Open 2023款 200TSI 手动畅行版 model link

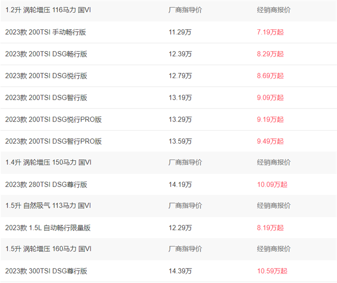(x=46, y=32)
